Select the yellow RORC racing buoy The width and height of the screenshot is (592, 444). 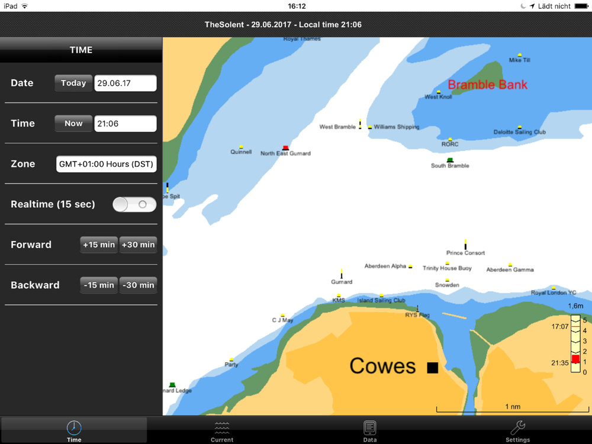(x=450, y=139)
